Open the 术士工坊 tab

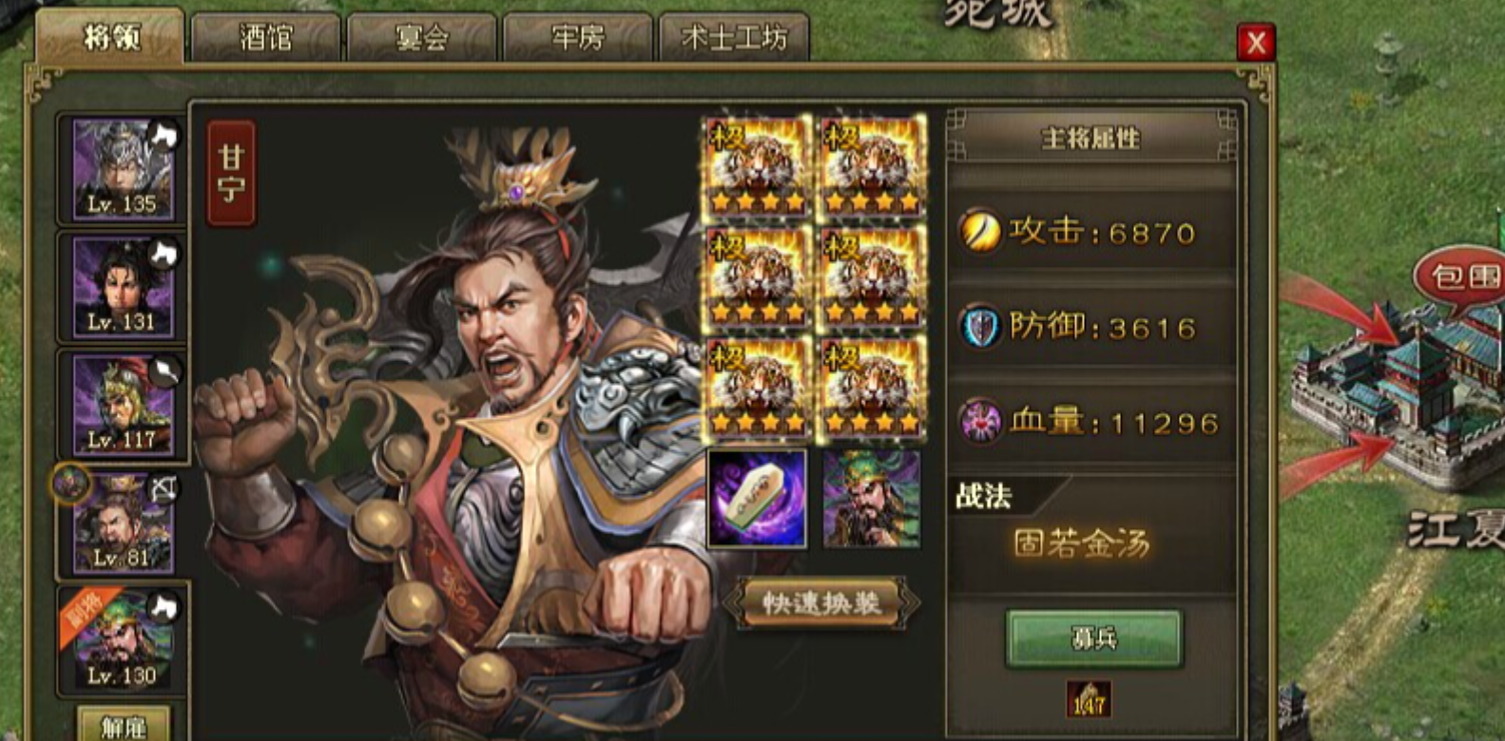[734, 38]
